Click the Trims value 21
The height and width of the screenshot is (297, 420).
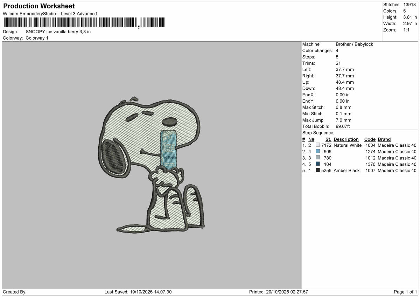coord(338,63)
